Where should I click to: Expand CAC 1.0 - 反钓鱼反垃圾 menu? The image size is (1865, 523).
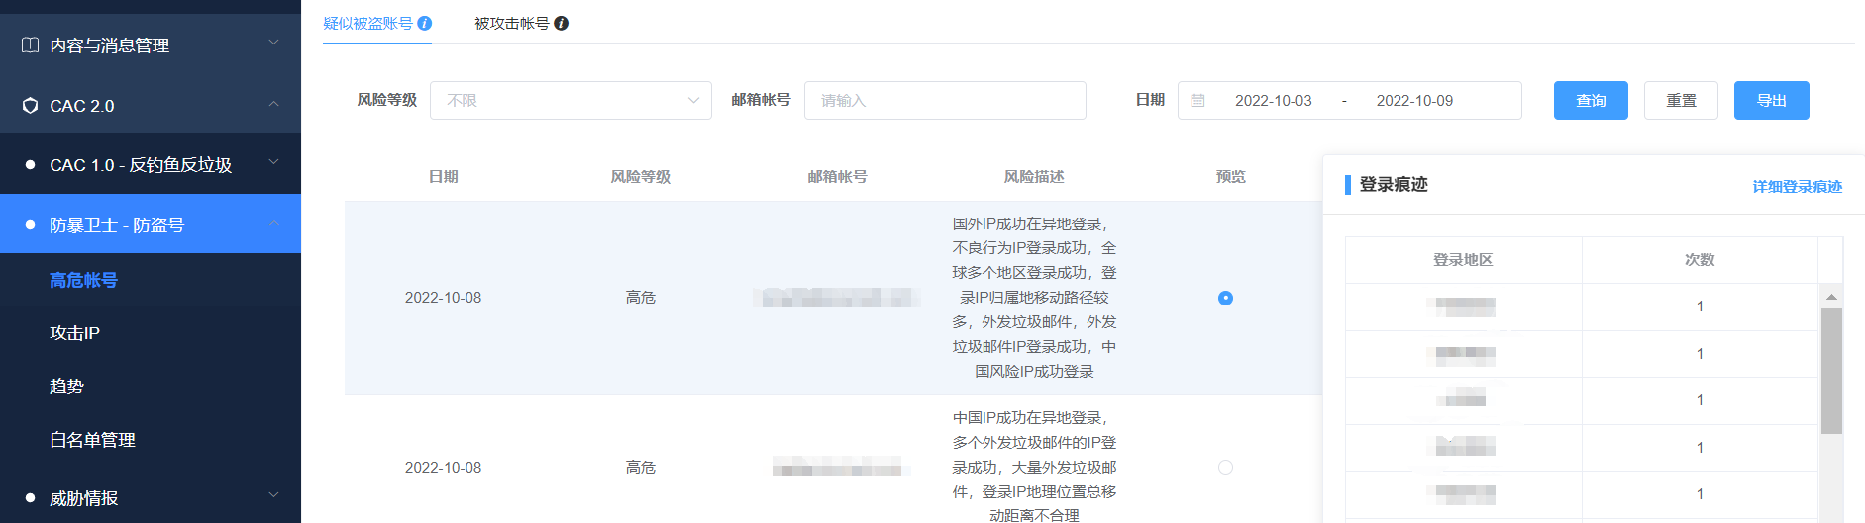tap(274, 162)
